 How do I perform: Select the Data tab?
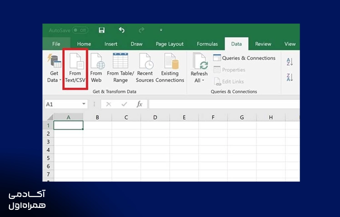click(x=236, y=44)
